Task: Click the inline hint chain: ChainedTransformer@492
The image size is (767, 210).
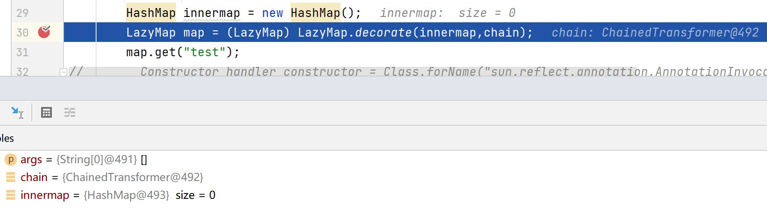Action: [x=655, y=33]
